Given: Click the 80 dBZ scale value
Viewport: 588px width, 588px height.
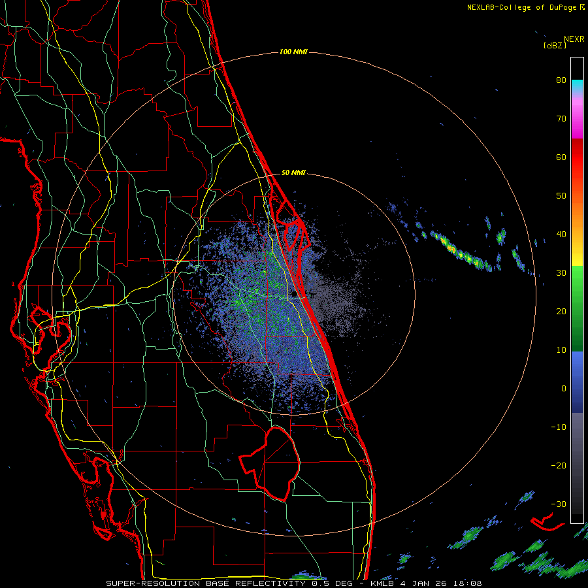Looking at the screenshot, I should pyautogui.click(x=561, y=80).
